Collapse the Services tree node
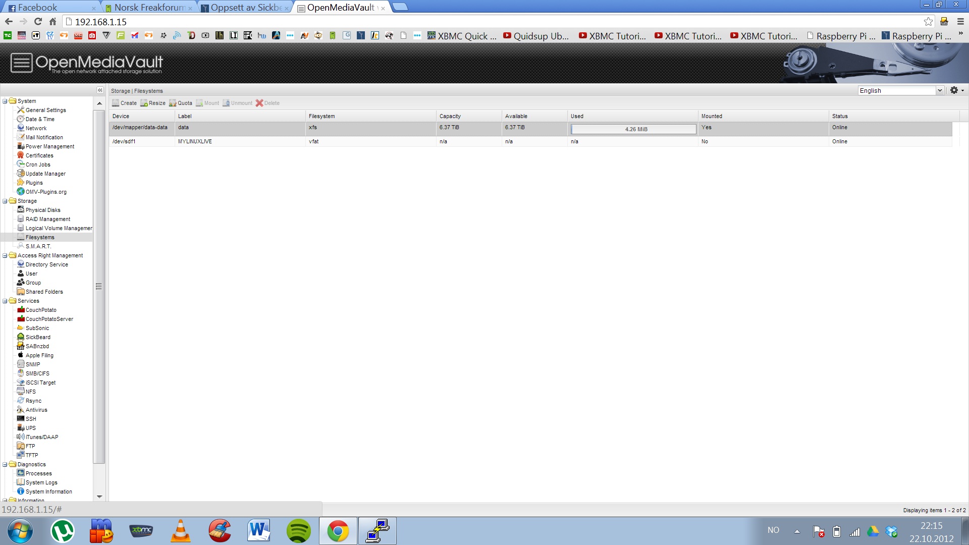 5,301
